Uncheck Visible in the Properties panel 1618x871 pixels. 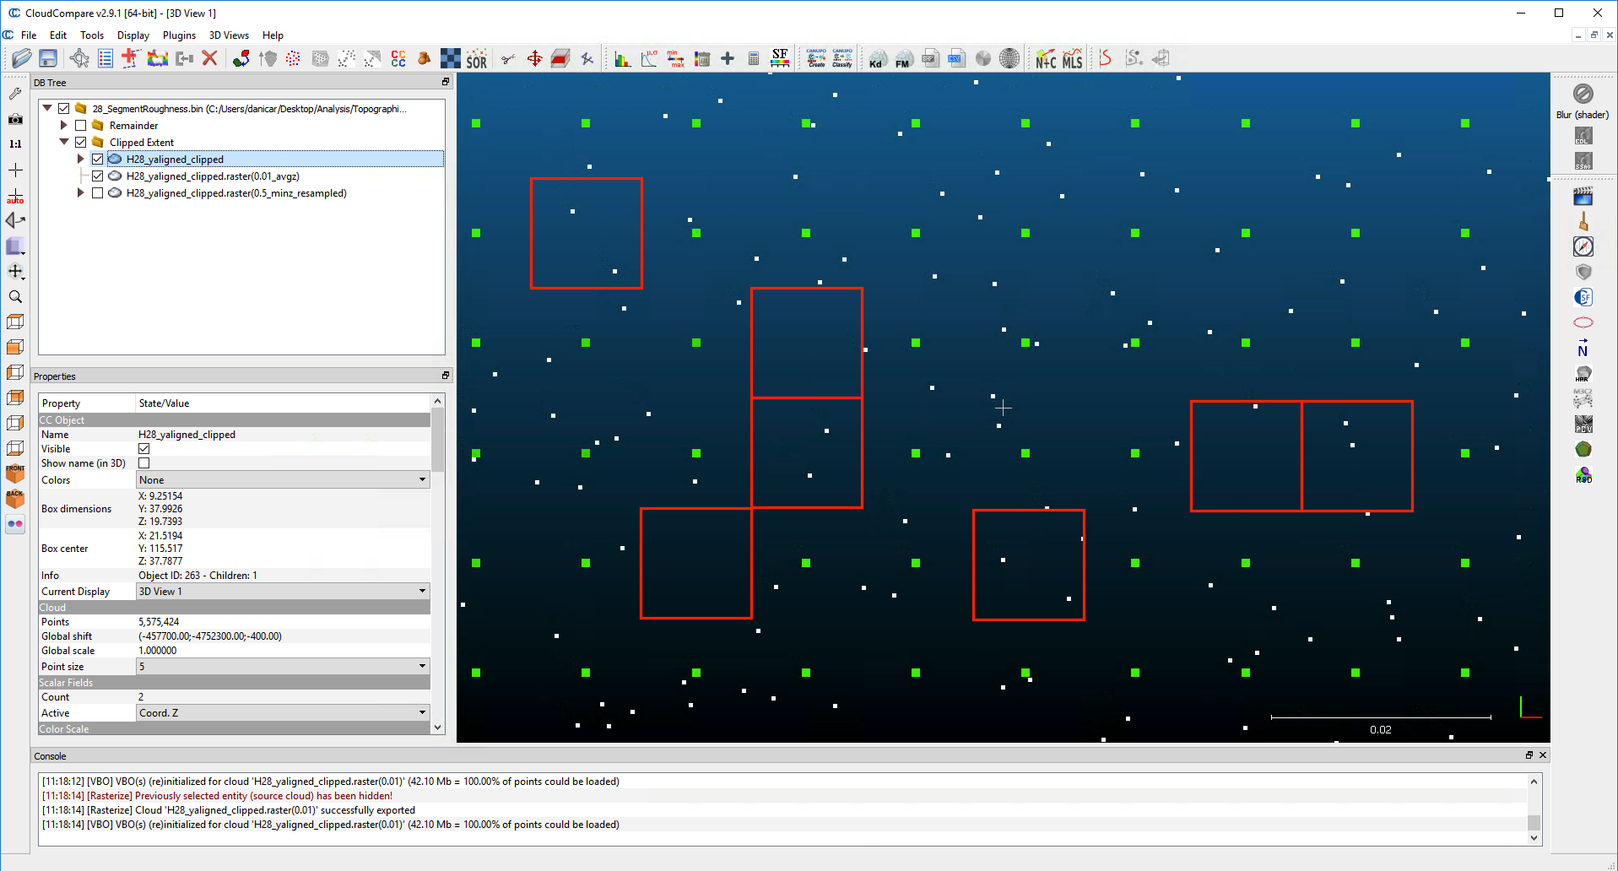(x=144, y=448)
